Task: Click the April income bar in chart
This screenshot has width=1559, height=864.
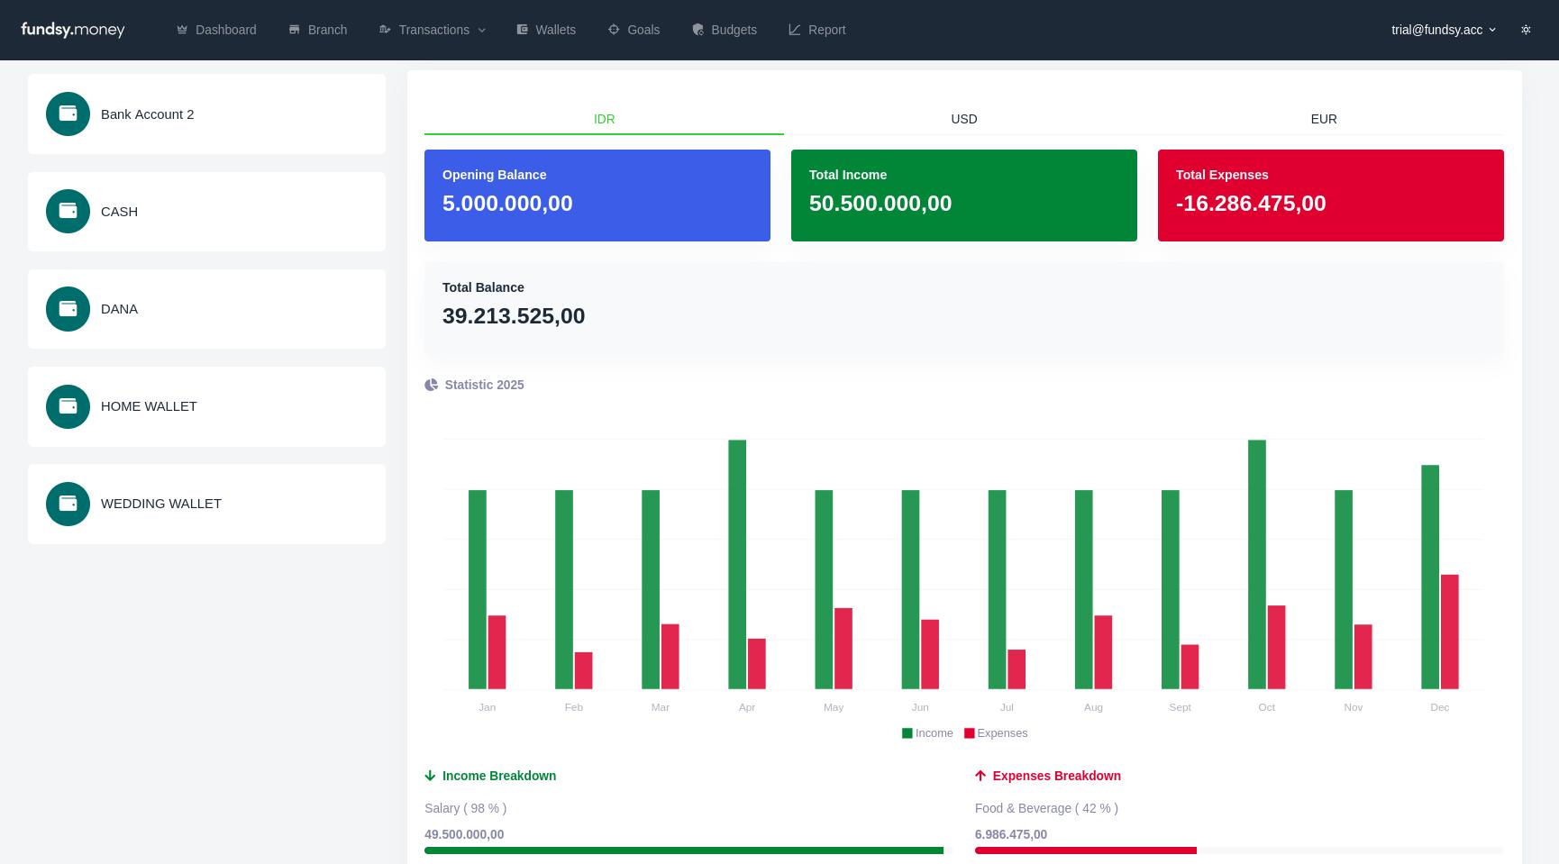Action: (x=737, y=564)
